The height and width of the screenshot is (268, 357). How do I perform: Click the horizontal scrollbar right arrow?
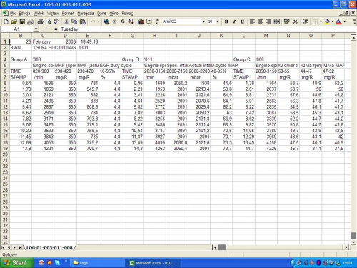click(x=346, y=247)
